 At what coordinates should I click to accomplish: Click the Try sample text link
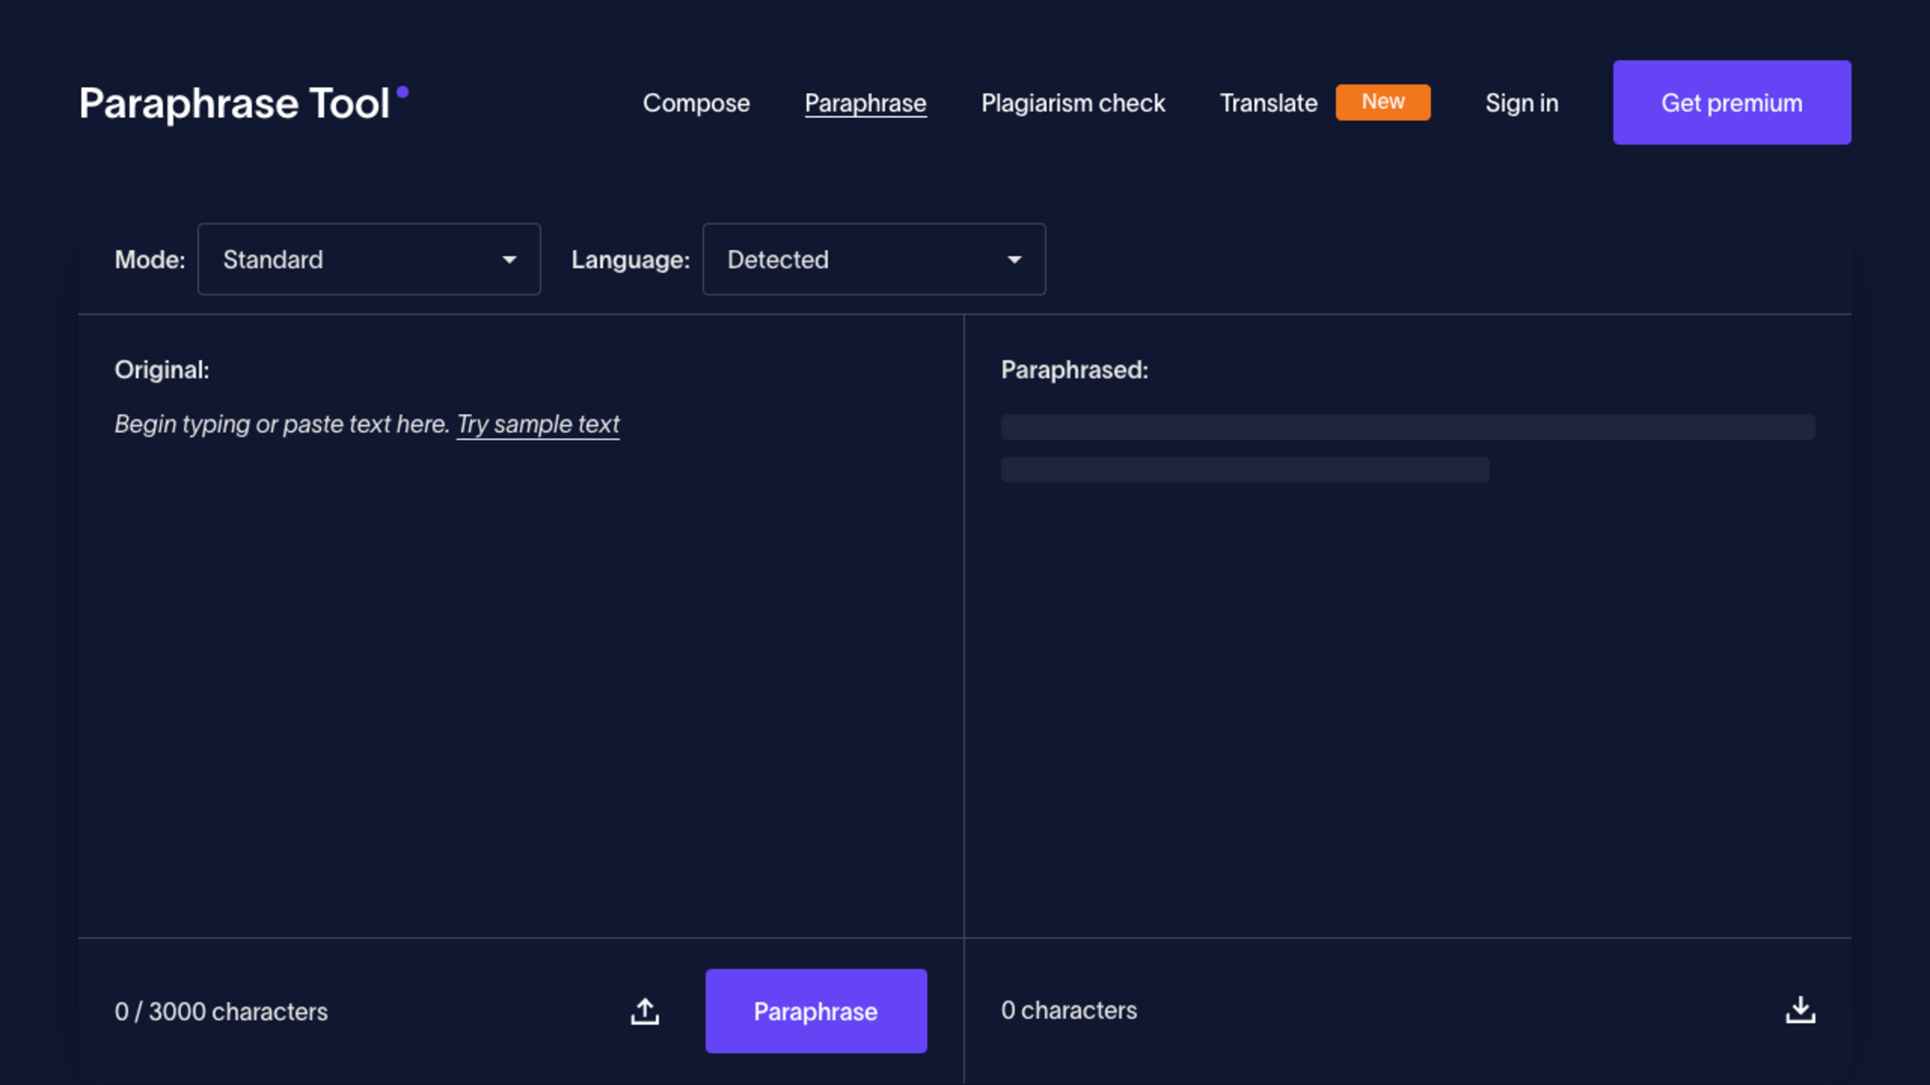tap(538, 424)
